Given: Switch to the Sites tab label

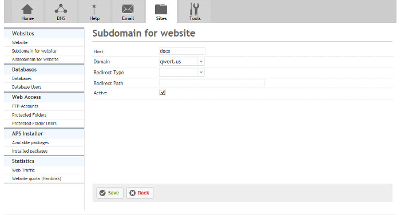Looking at the screenshot, I should pyautogui.click(x=161, y=18).
